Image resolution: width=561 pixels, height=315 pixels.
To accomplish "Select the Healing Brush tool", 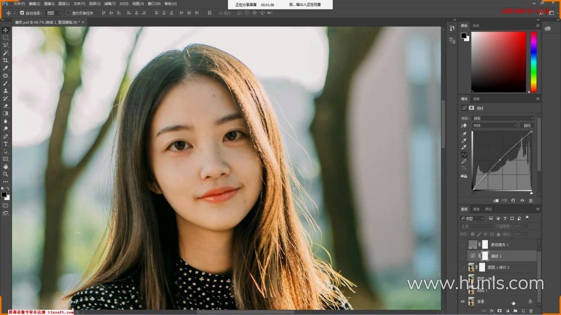I will [5, 76].
